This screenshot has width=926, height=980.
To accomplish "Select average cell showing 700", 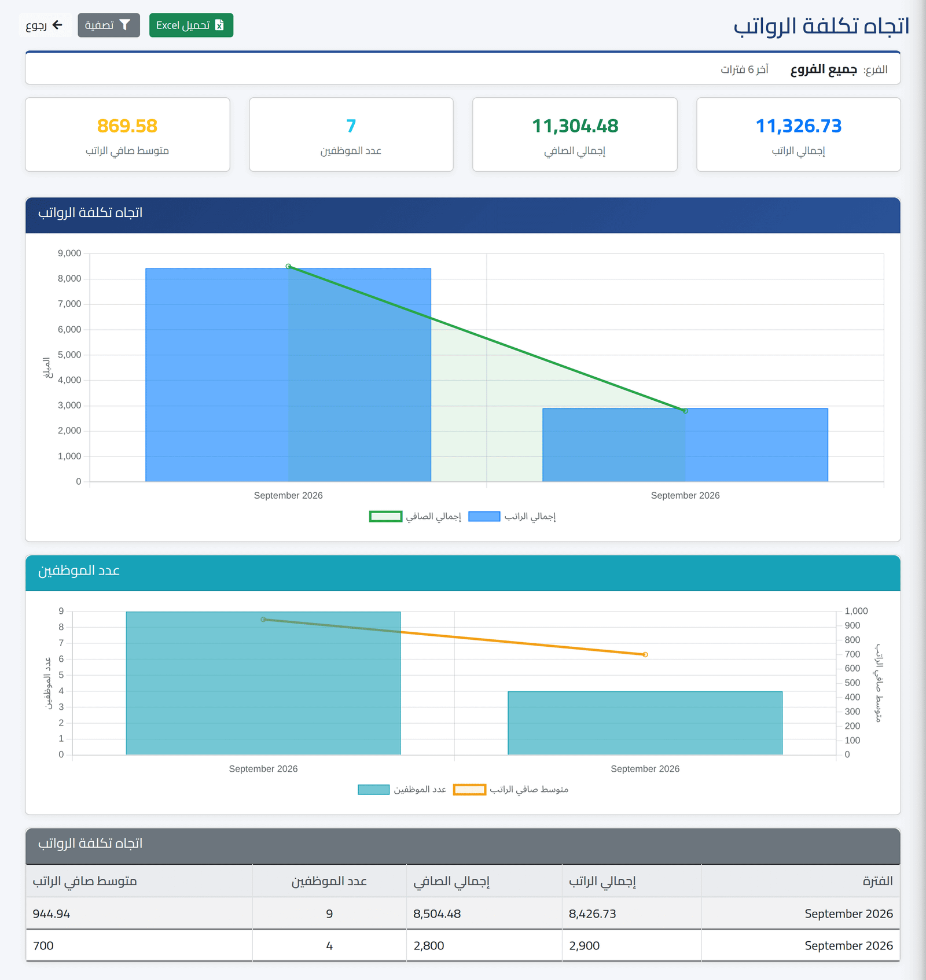I will (139, 945).
